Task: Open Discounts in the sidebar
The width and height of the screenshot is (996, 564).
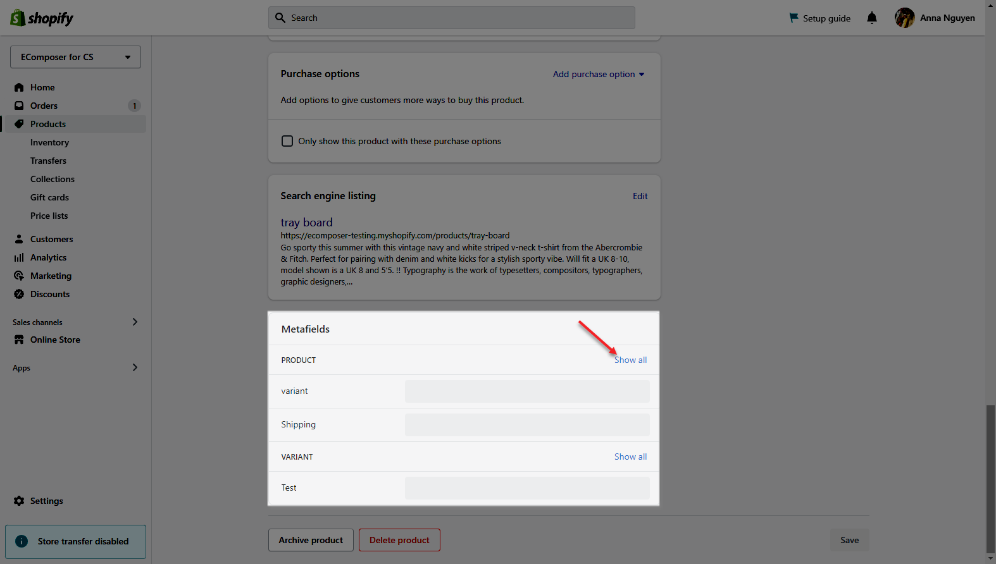Action: [50, 294]
